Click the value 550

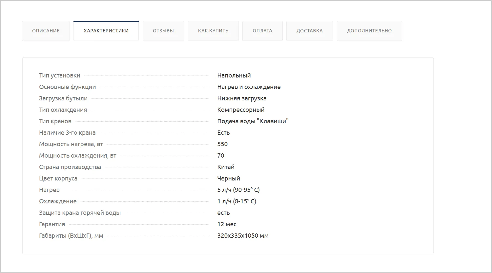tap(222, 144)
